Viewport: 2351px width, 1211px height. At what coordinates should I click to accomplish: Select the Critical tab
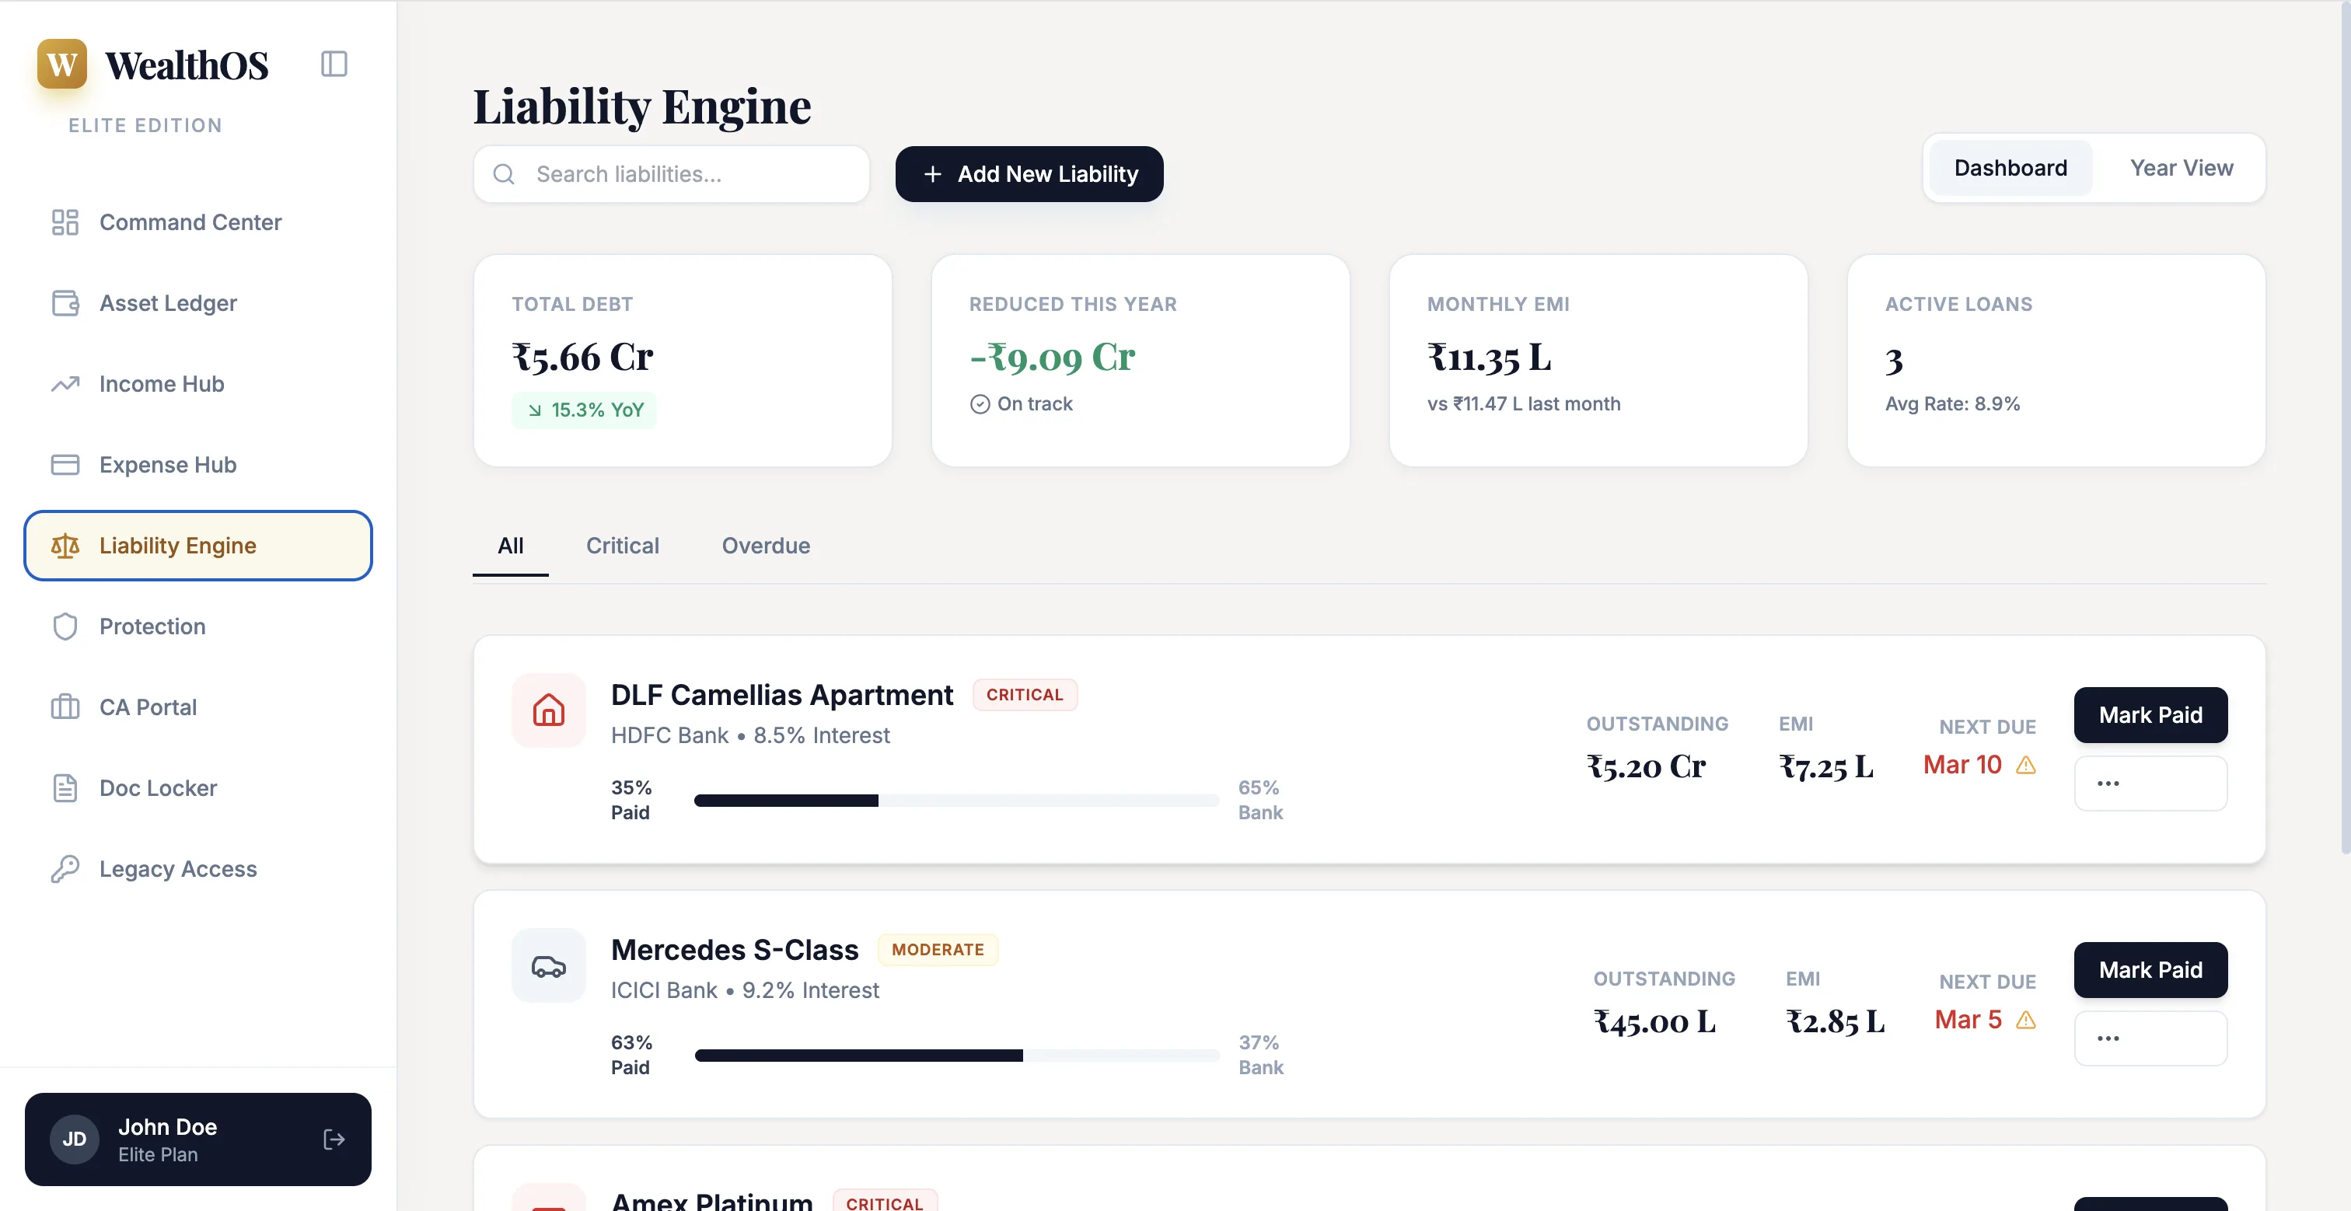[x=623, y=546]
